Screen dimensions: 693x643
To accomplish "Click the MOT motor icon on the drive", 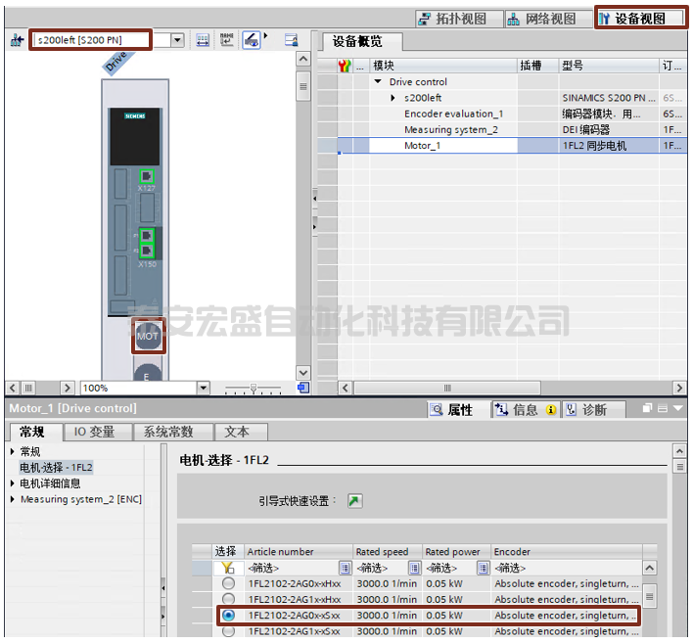I will (148, 336).
